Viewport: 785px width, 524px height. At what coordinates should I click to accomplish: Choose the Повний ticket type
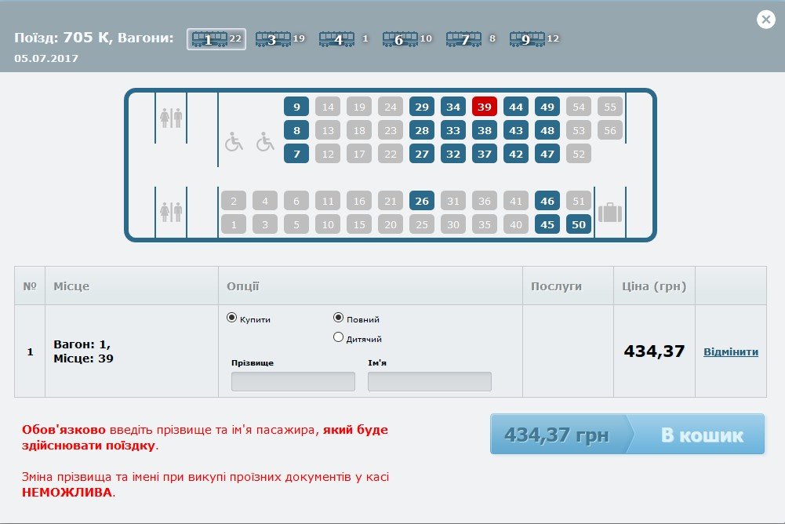click(x=339, y=318)
